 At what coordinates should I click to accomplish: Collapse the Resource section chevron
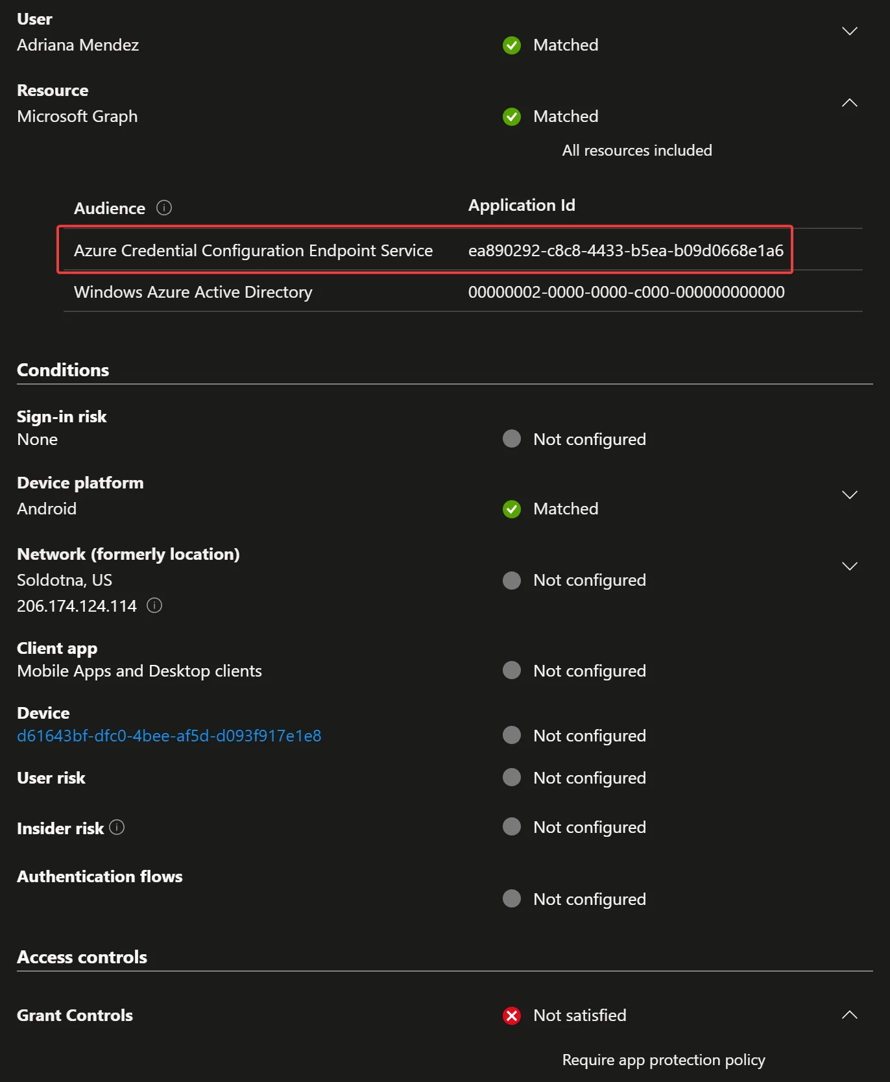849,102
